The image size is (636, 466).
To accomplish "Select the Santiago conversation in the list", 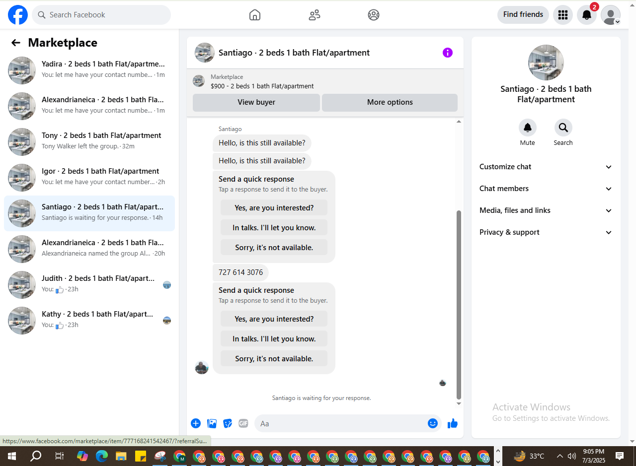I will click(x=89, y=213).
